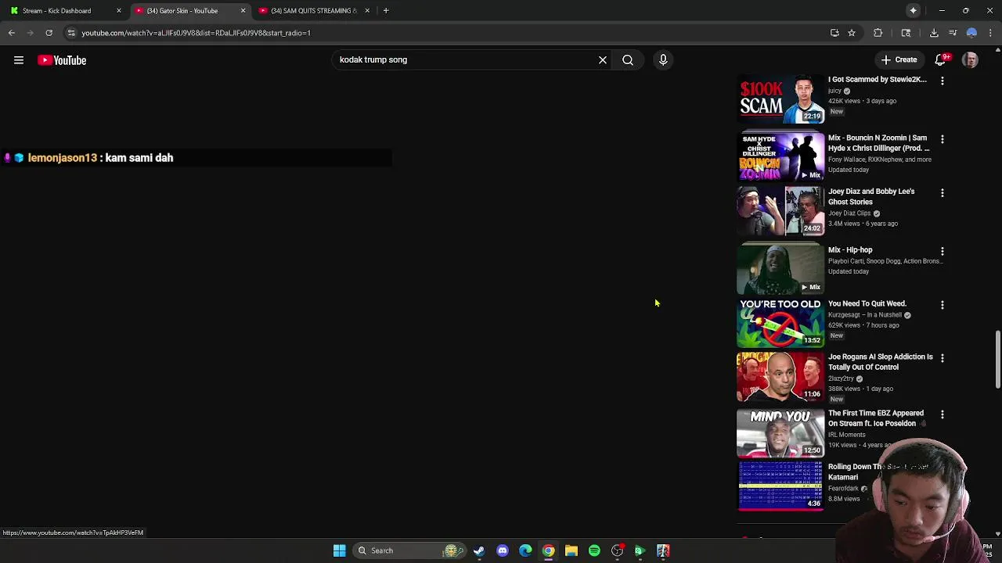Open You Need To Quit Weed title
This screenshot has height=563, width=1002.
tap(867, 303)
